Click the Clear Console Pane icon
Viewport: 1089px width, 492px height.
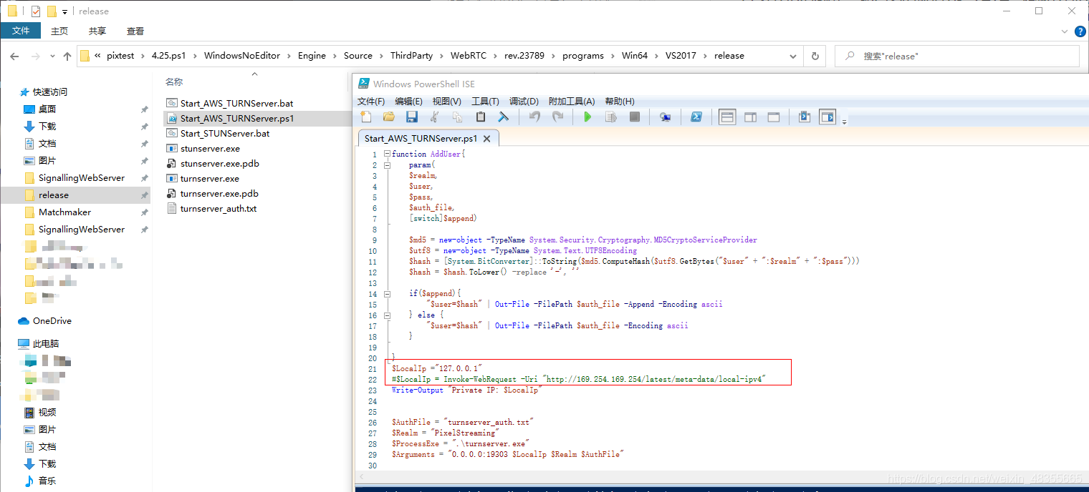coord(504,117)
